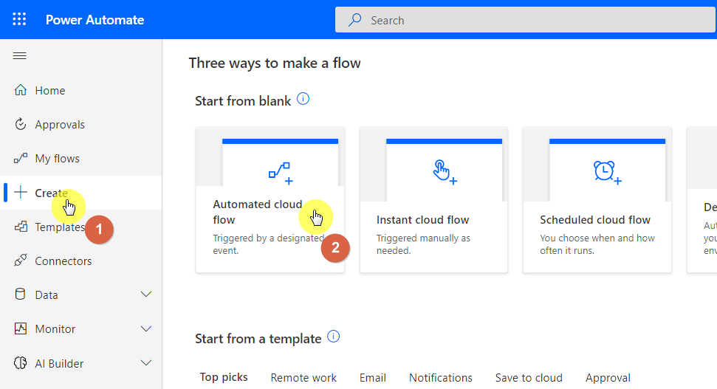Click the search magnifier icon

coord(355,20)
